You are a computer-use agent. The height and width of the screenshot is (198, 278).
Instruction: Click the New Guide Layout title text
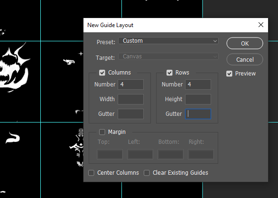click(110, 25)
